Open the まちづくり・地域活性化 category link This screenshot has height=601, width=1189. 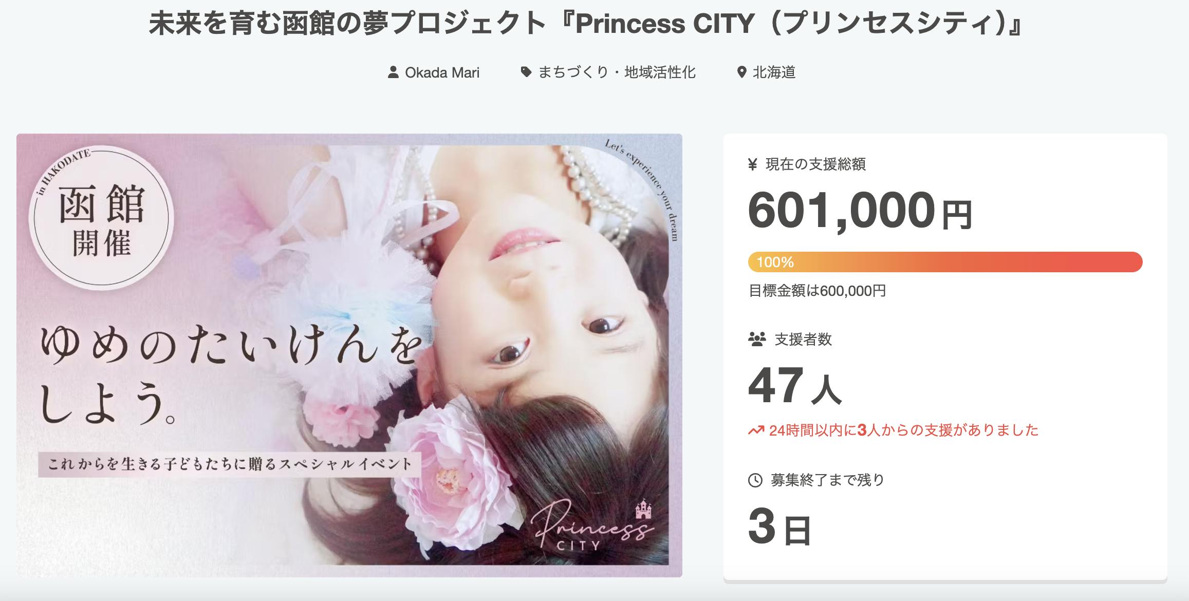pos(617,72)
